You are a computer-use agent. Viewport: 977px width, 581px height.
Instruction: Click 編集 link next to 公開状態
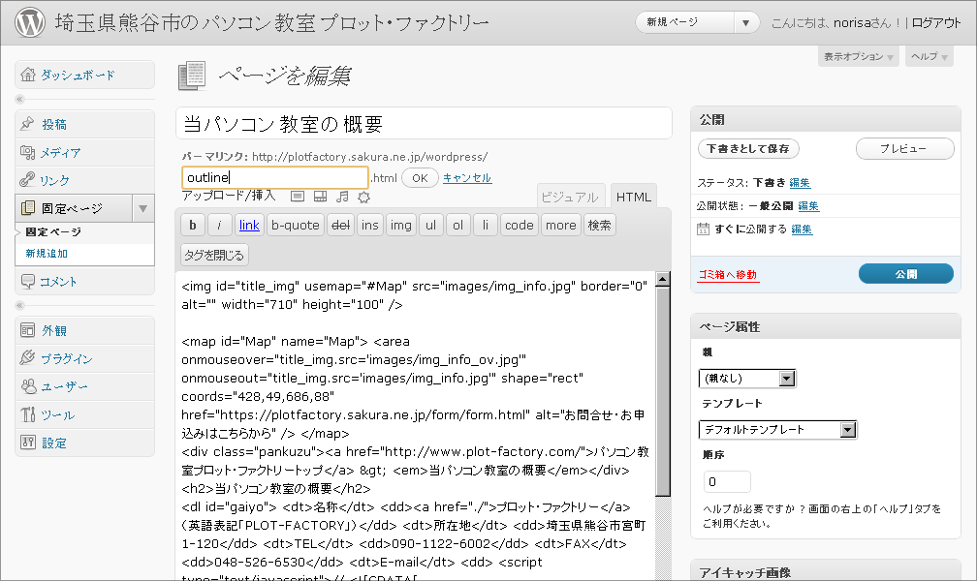click(808, 205)
